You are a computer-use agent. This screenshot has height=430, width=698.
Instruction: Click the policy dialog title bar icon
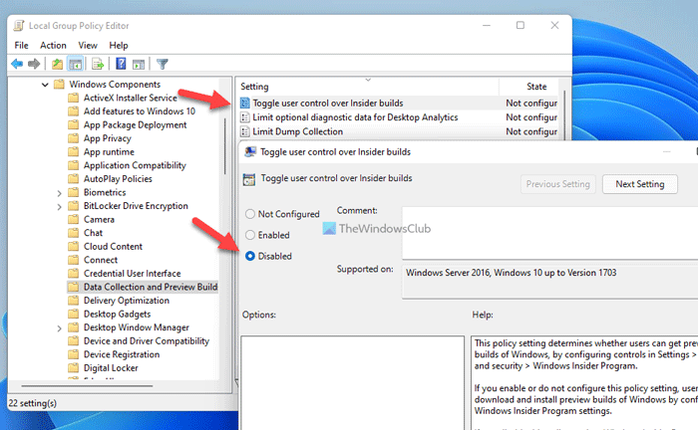pyautogui.click(x=250, y=152)
